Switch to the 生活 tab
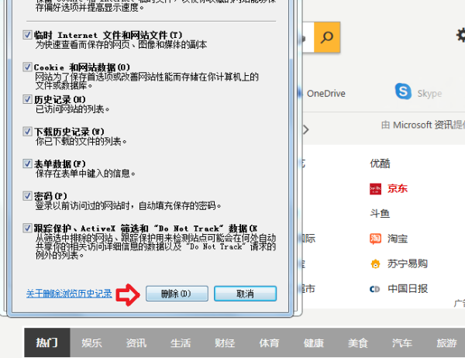Viewport: 465px width, 358px height. (x=181, y=343)
